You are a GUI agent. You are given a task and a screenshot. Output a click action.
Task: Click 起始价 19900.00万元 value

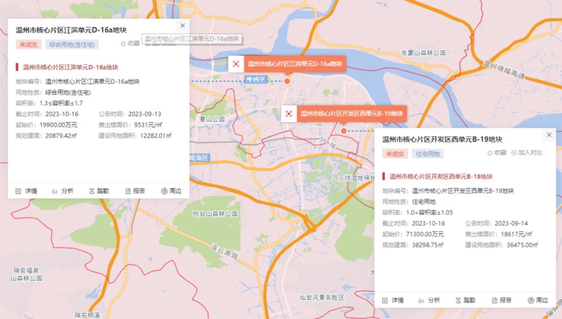click(59, 125)
